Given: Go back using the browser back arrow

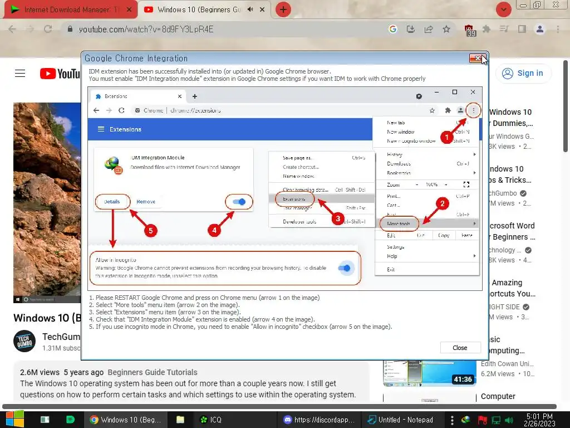Looking at the screenshot, I should tap(12, 30).
